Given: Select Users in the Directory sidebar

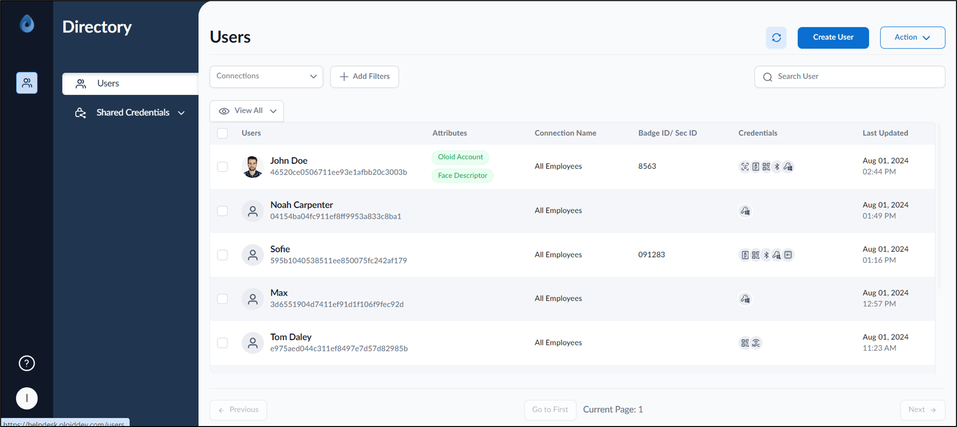Looking at the screenshot, I should click(130, 83).
